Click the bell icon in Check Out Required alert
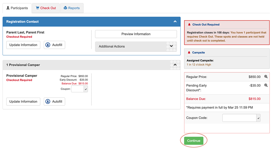 (189, 25)
